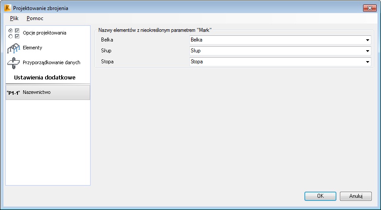
Task: Click the Autodesk app icon in title bar
Action: click(8, 8)
